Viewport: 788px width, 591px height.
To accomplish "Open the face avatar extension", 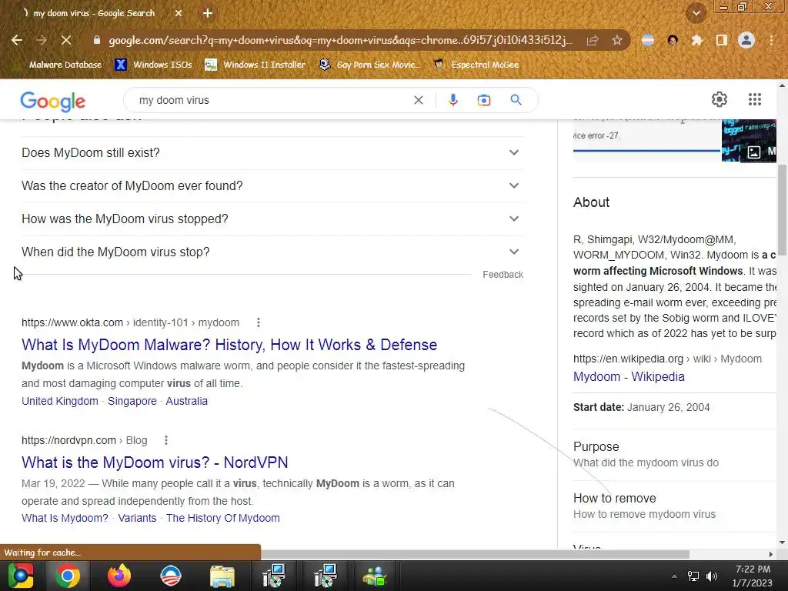I will tap(673, 40).
